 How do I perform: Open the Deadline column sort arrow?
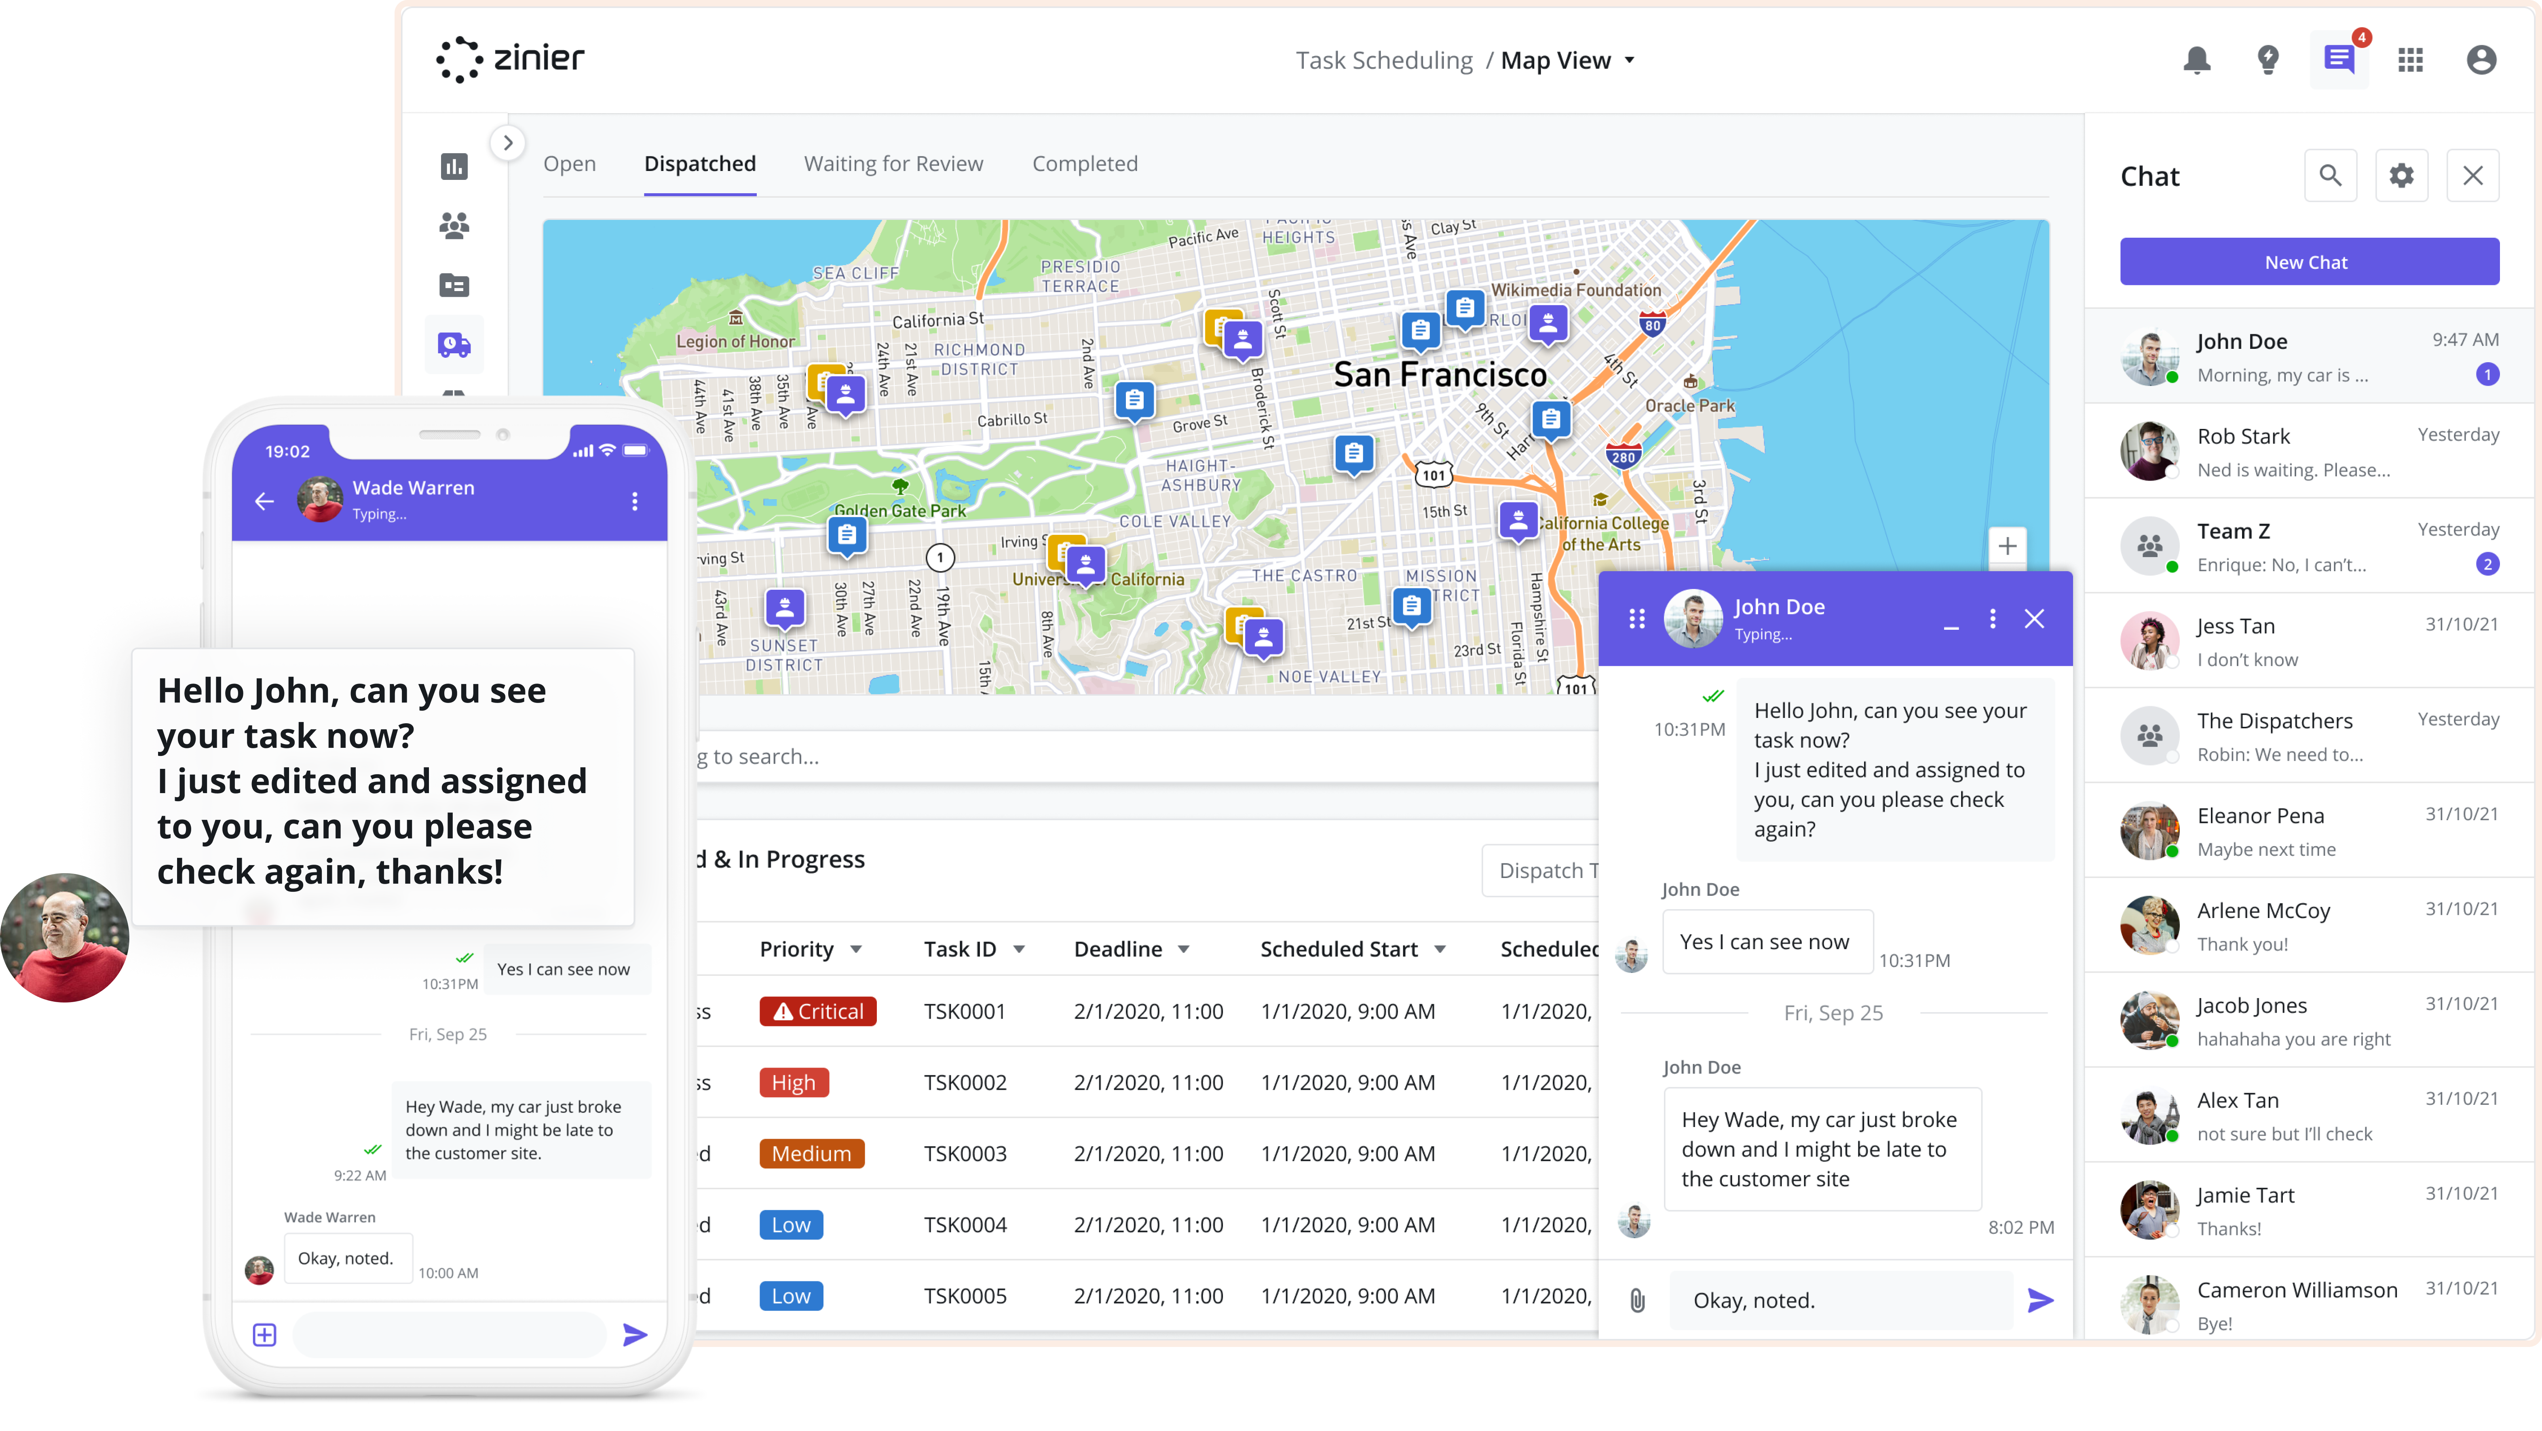click(1183, 950)
